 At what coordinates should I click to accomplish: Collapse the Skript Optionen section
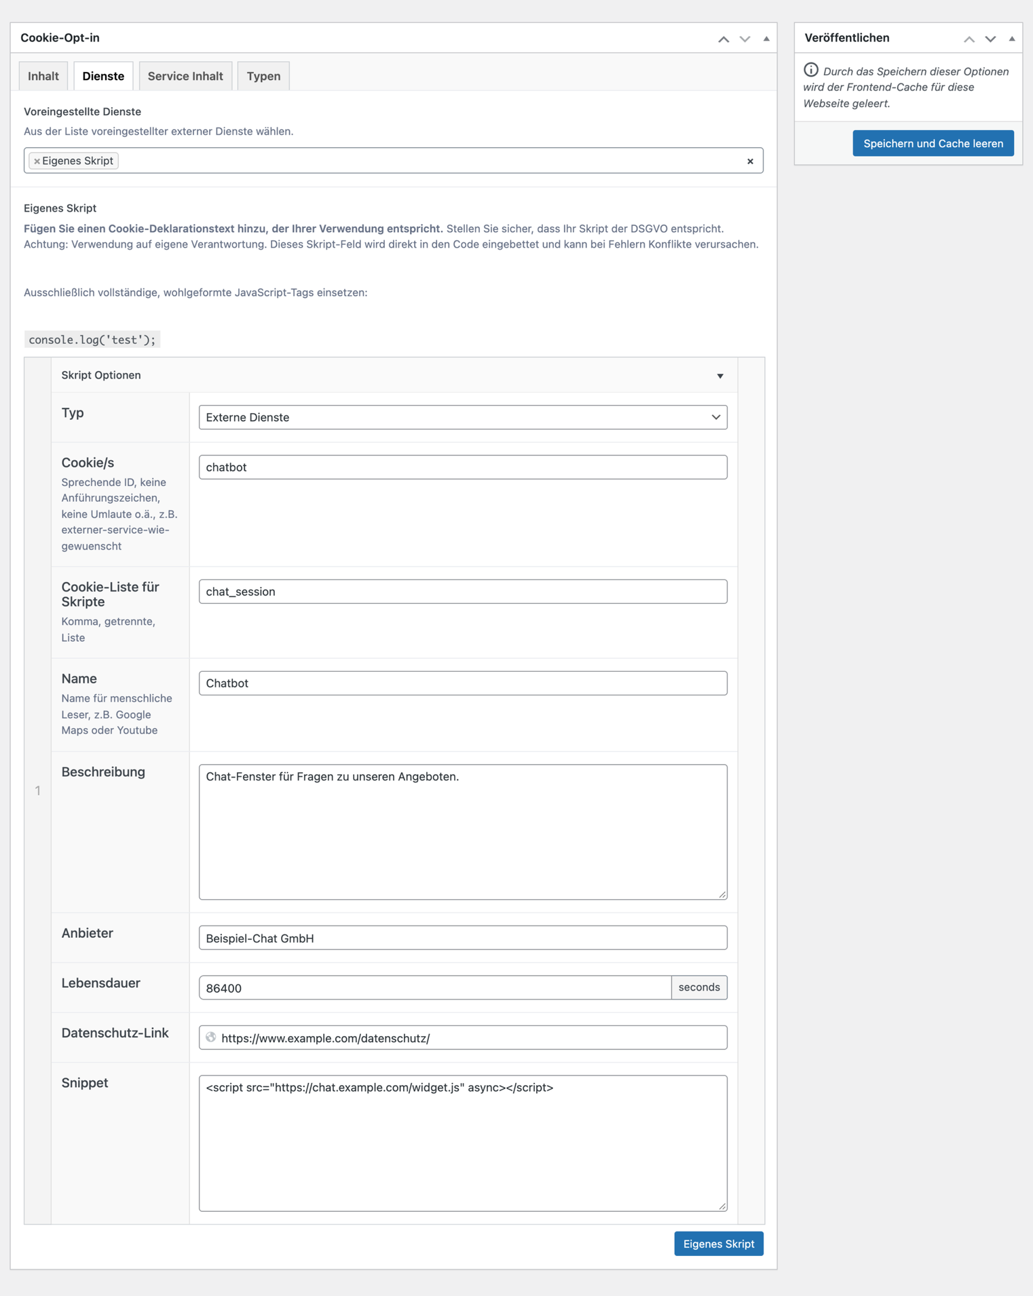720,376
